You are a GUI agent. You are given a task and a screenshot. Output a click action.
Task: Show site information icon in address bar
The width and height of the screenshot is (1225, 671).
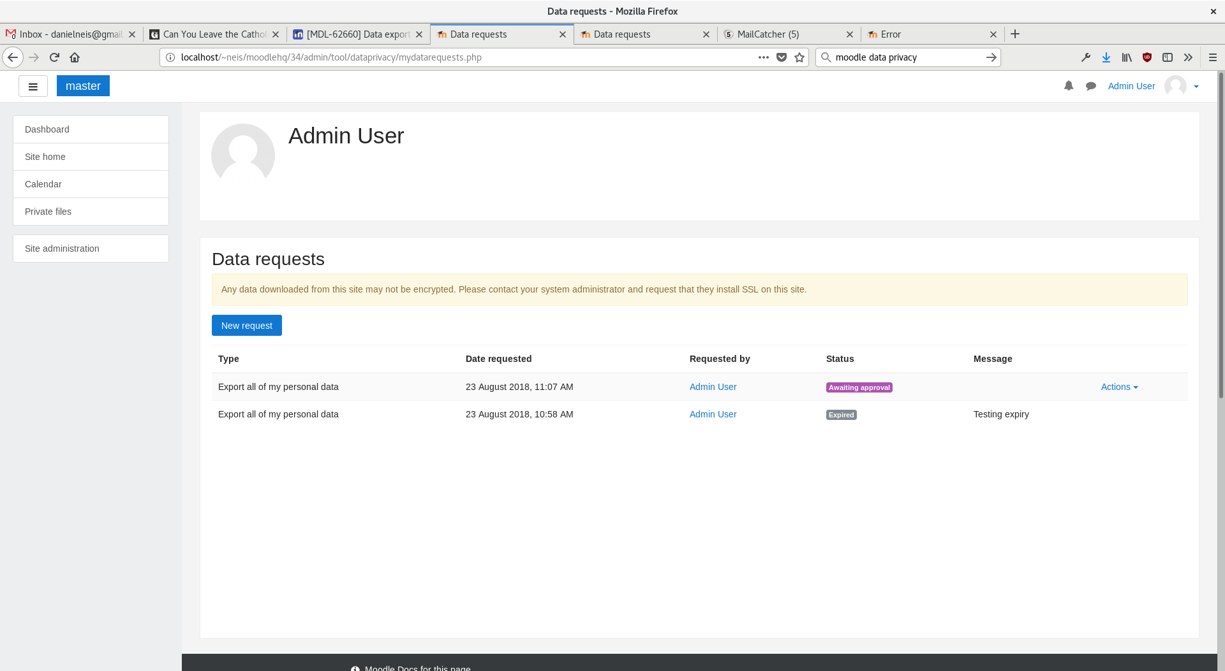(170, 57)
